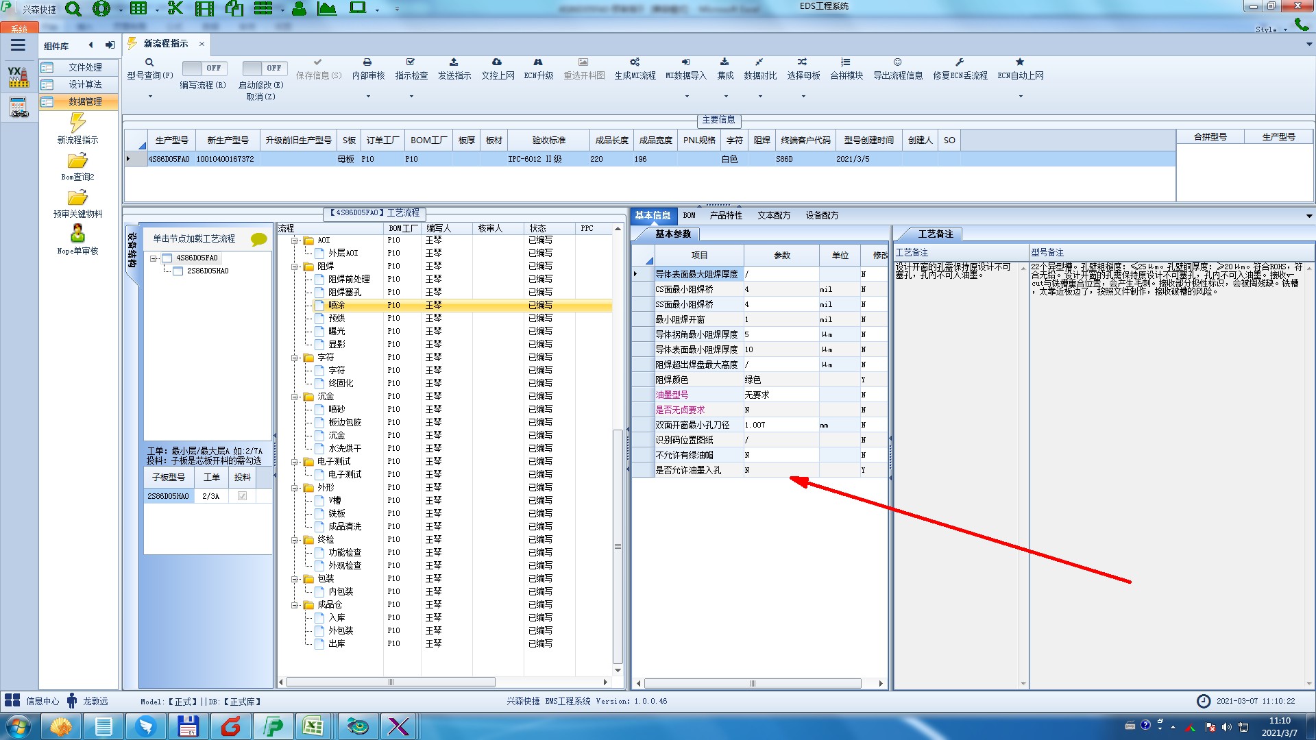Collapse the 沉金 folder node
The width and height of the screenshot is (1316, 740).
point(295,397)
